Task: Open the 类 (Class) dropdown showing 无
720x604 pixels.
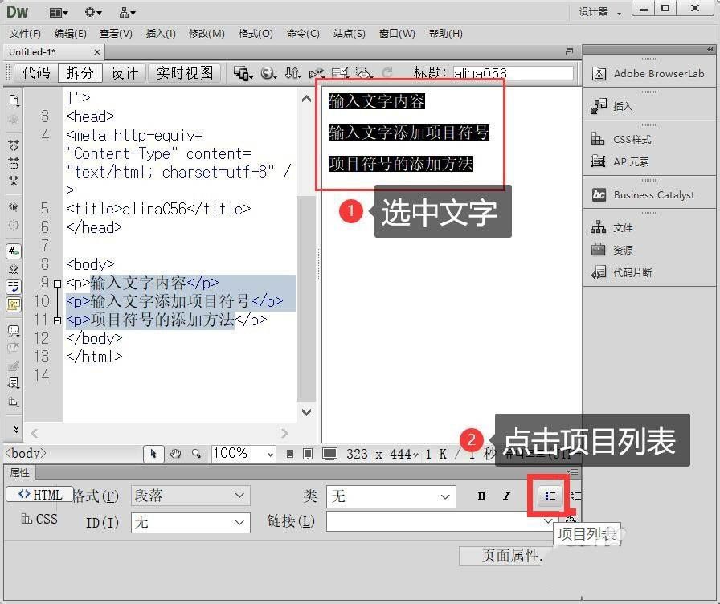Action: click(x=391, y=496)
